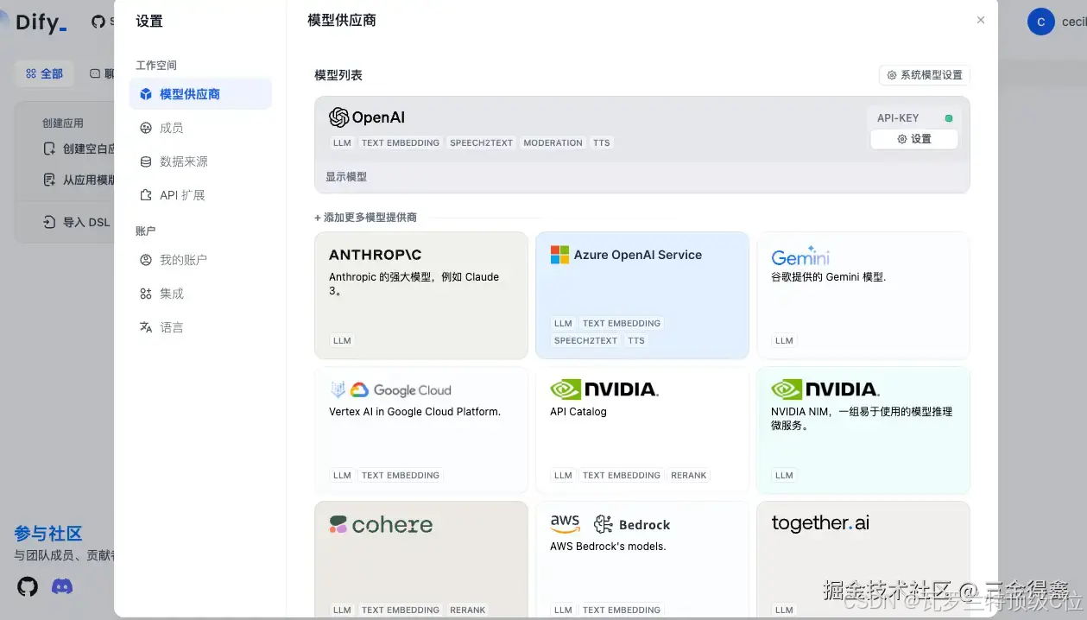The height and width of the screenshot is (620, 1087).
Task: Click the Google Cloud Vertex AI logo
Action: tap(390, 390)
